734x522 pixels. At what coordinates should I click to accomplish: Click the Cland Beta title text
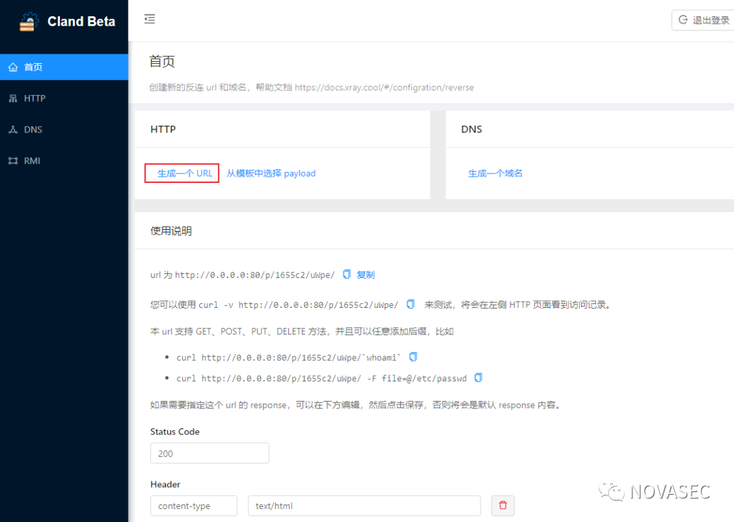point(82,22)
